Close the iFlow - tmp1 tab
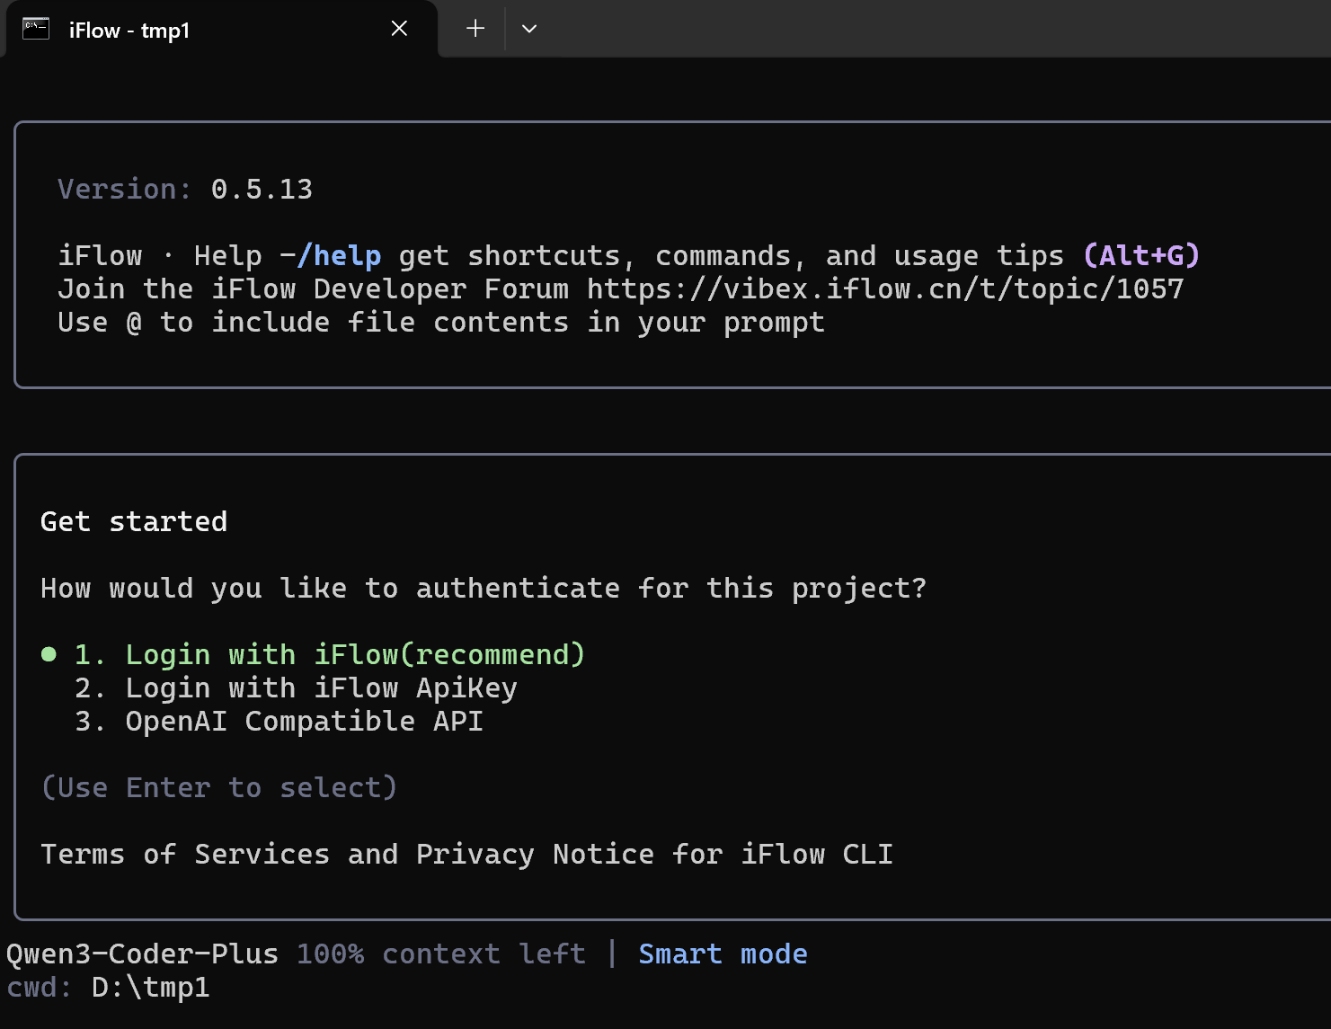 click(400, 29)
